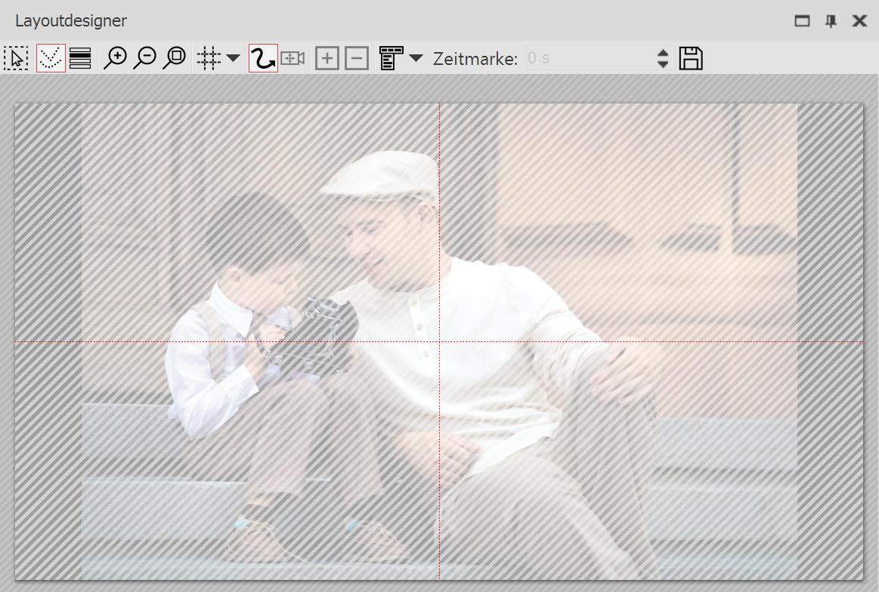Maximize the Layoutdesigner window
Screen dimensions: 879x592
pos(802,21)
